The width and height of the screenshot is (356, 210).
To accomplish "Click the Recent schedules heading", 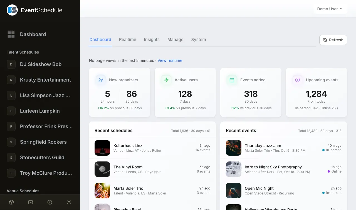I will tap(113, 130).
